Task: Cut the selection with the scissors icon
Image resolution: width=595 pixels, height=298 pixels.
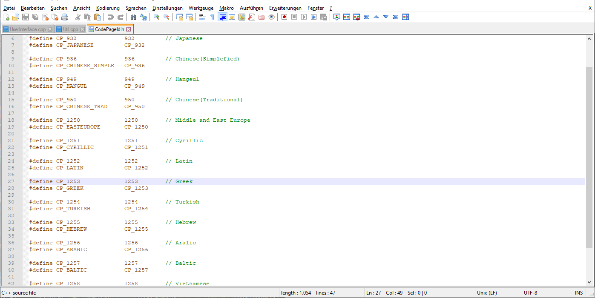Action: click(78, 17)
